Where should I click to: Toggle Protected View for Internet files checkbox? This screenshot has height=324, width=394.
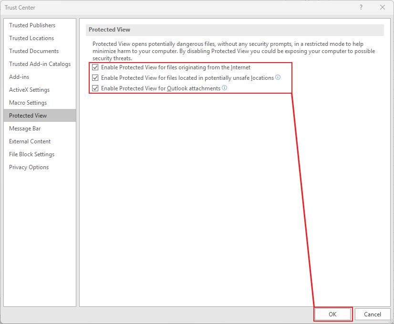(95, 67)
